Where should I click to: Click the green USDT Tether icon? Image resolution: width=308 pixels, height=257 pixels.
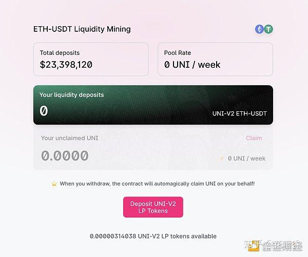point(268,29)
